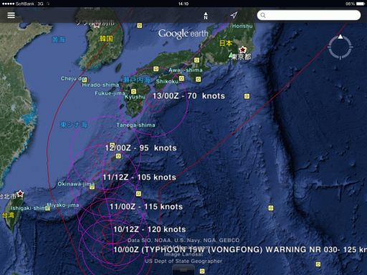
Task: Tap the search magnifier icon
Action: (263, 15)
